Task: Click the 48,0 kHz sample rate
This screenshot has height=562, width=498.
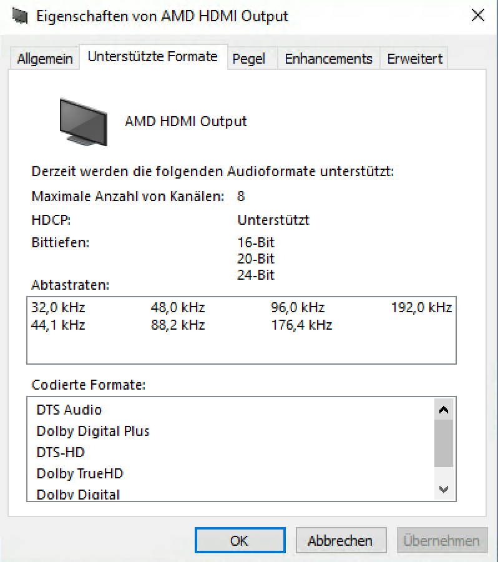Action: [178, 307]
